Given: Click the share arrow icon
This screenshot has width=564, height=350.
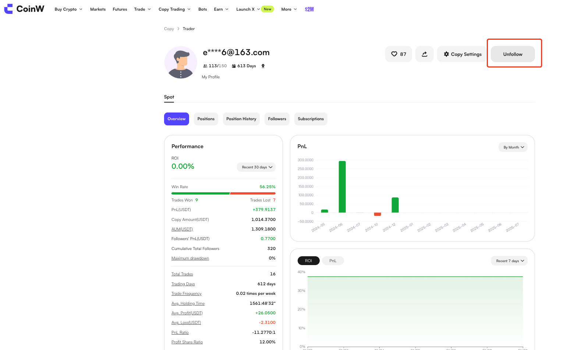Looking at the screenshot, I should coord(425,54).
